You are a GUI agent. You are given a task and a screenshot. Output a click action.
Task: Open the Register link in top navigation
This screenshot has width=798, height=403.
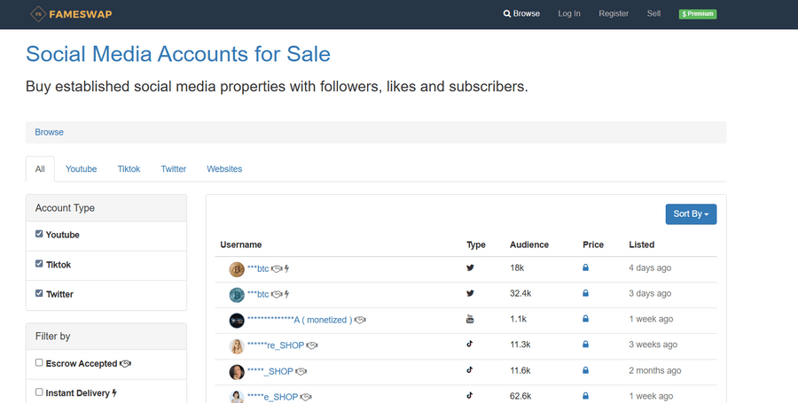(614, 14)
